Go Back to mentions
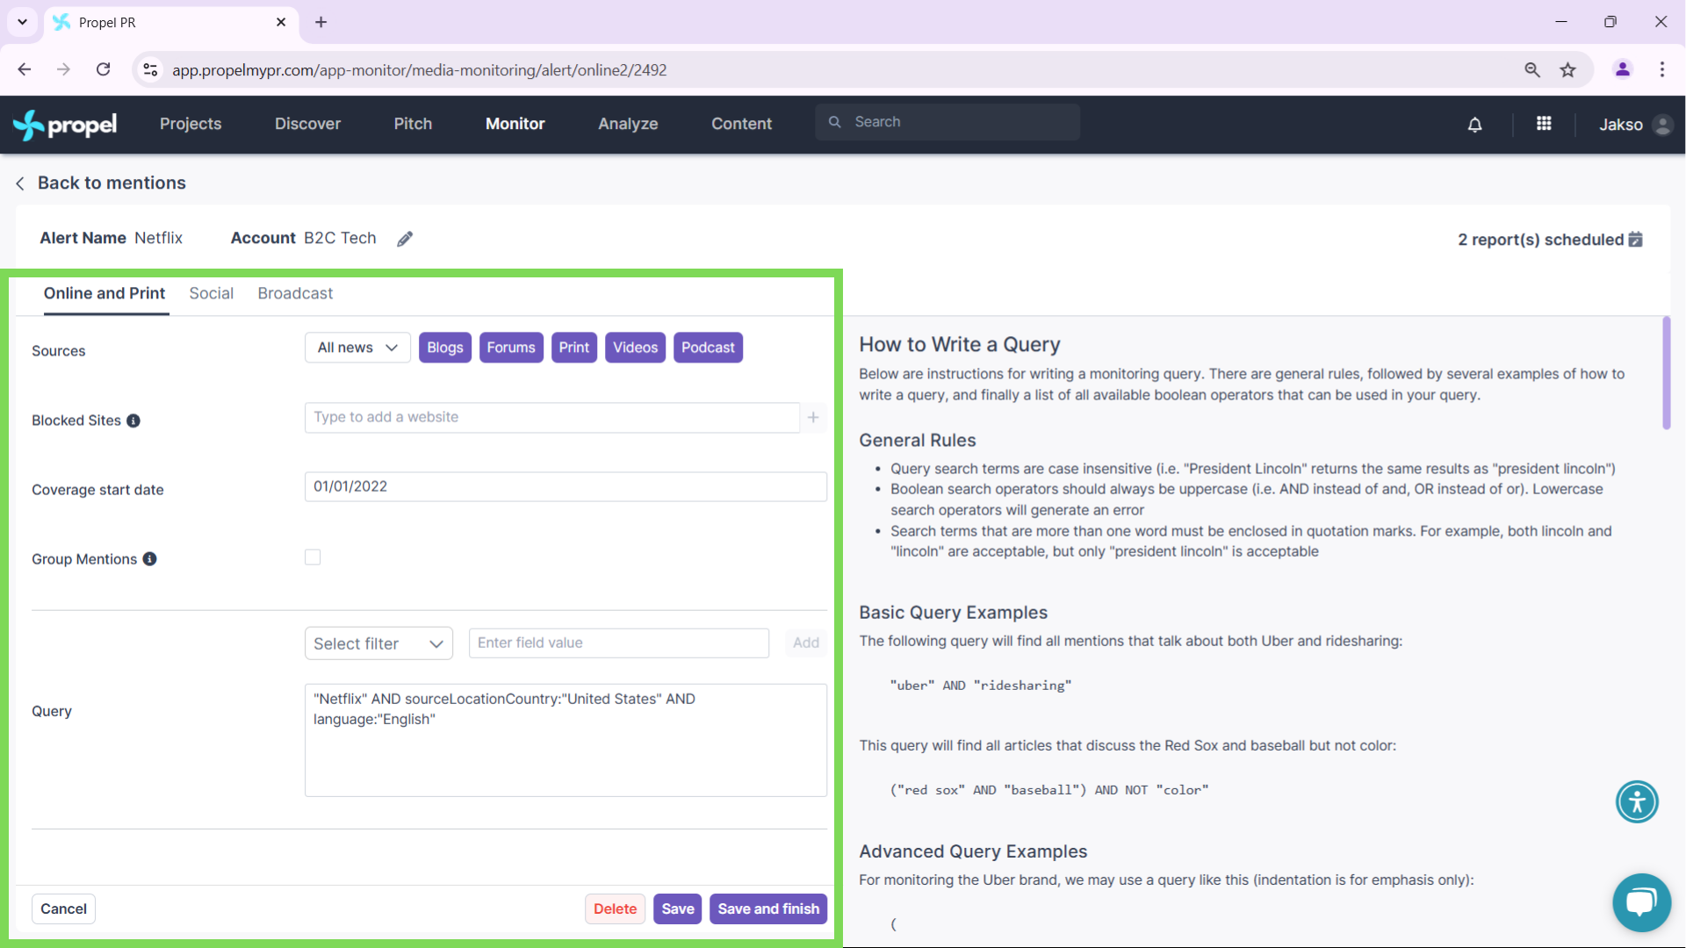This screenshot has width=1686, height=948. (x=112, y=183)
